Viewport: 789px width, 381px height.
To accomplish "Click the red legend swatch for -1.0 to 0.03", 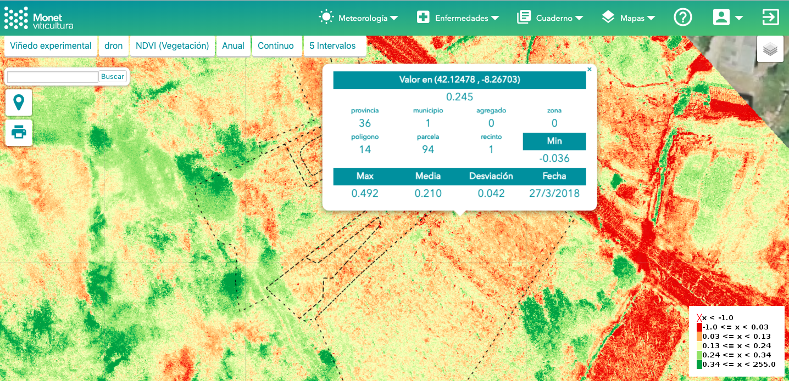I will (699, 327).
